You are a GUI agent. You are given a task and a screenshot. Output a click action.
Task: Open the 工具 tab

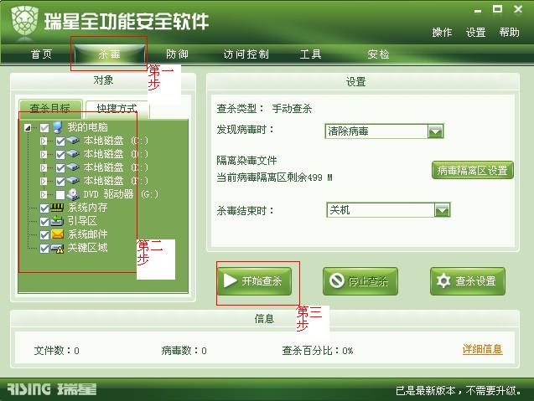[310, 54]
